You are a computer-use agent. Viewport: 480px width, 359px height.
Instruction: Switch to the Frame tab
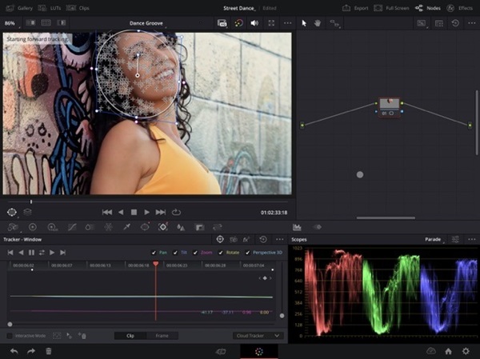point(162,336)
